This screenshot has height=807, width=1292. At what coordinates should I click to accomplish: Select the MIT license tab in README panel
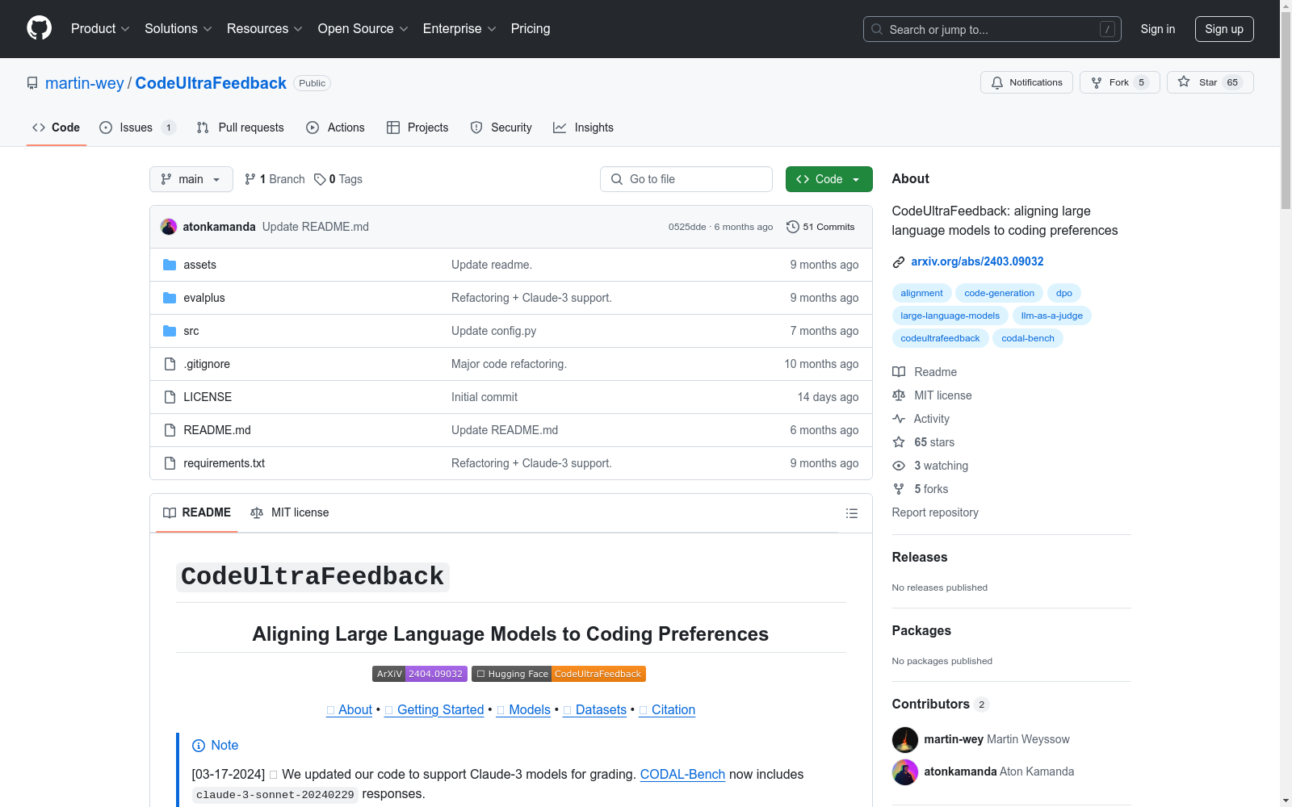tap(290, 512)
